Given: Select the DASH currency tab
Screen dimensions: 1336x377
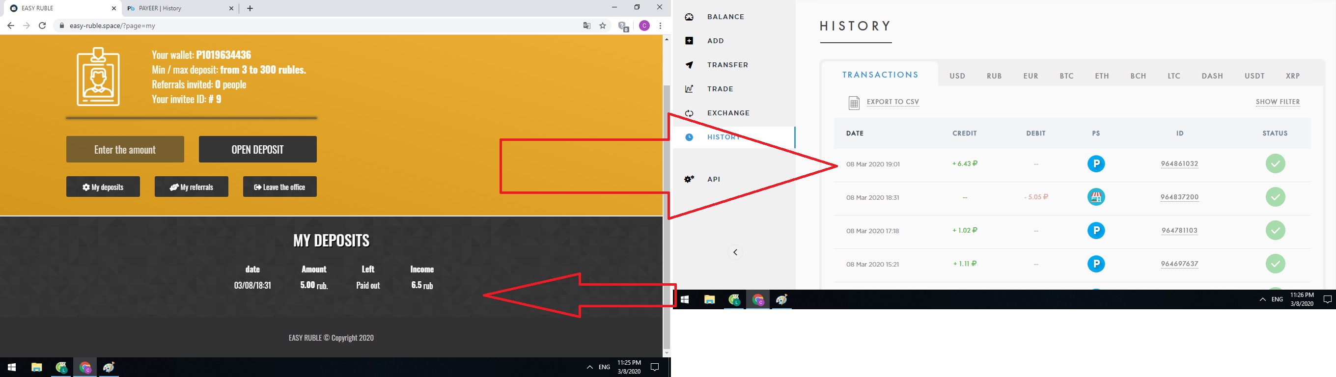Looking at the screenshot, I should (x=1213, y=76).
